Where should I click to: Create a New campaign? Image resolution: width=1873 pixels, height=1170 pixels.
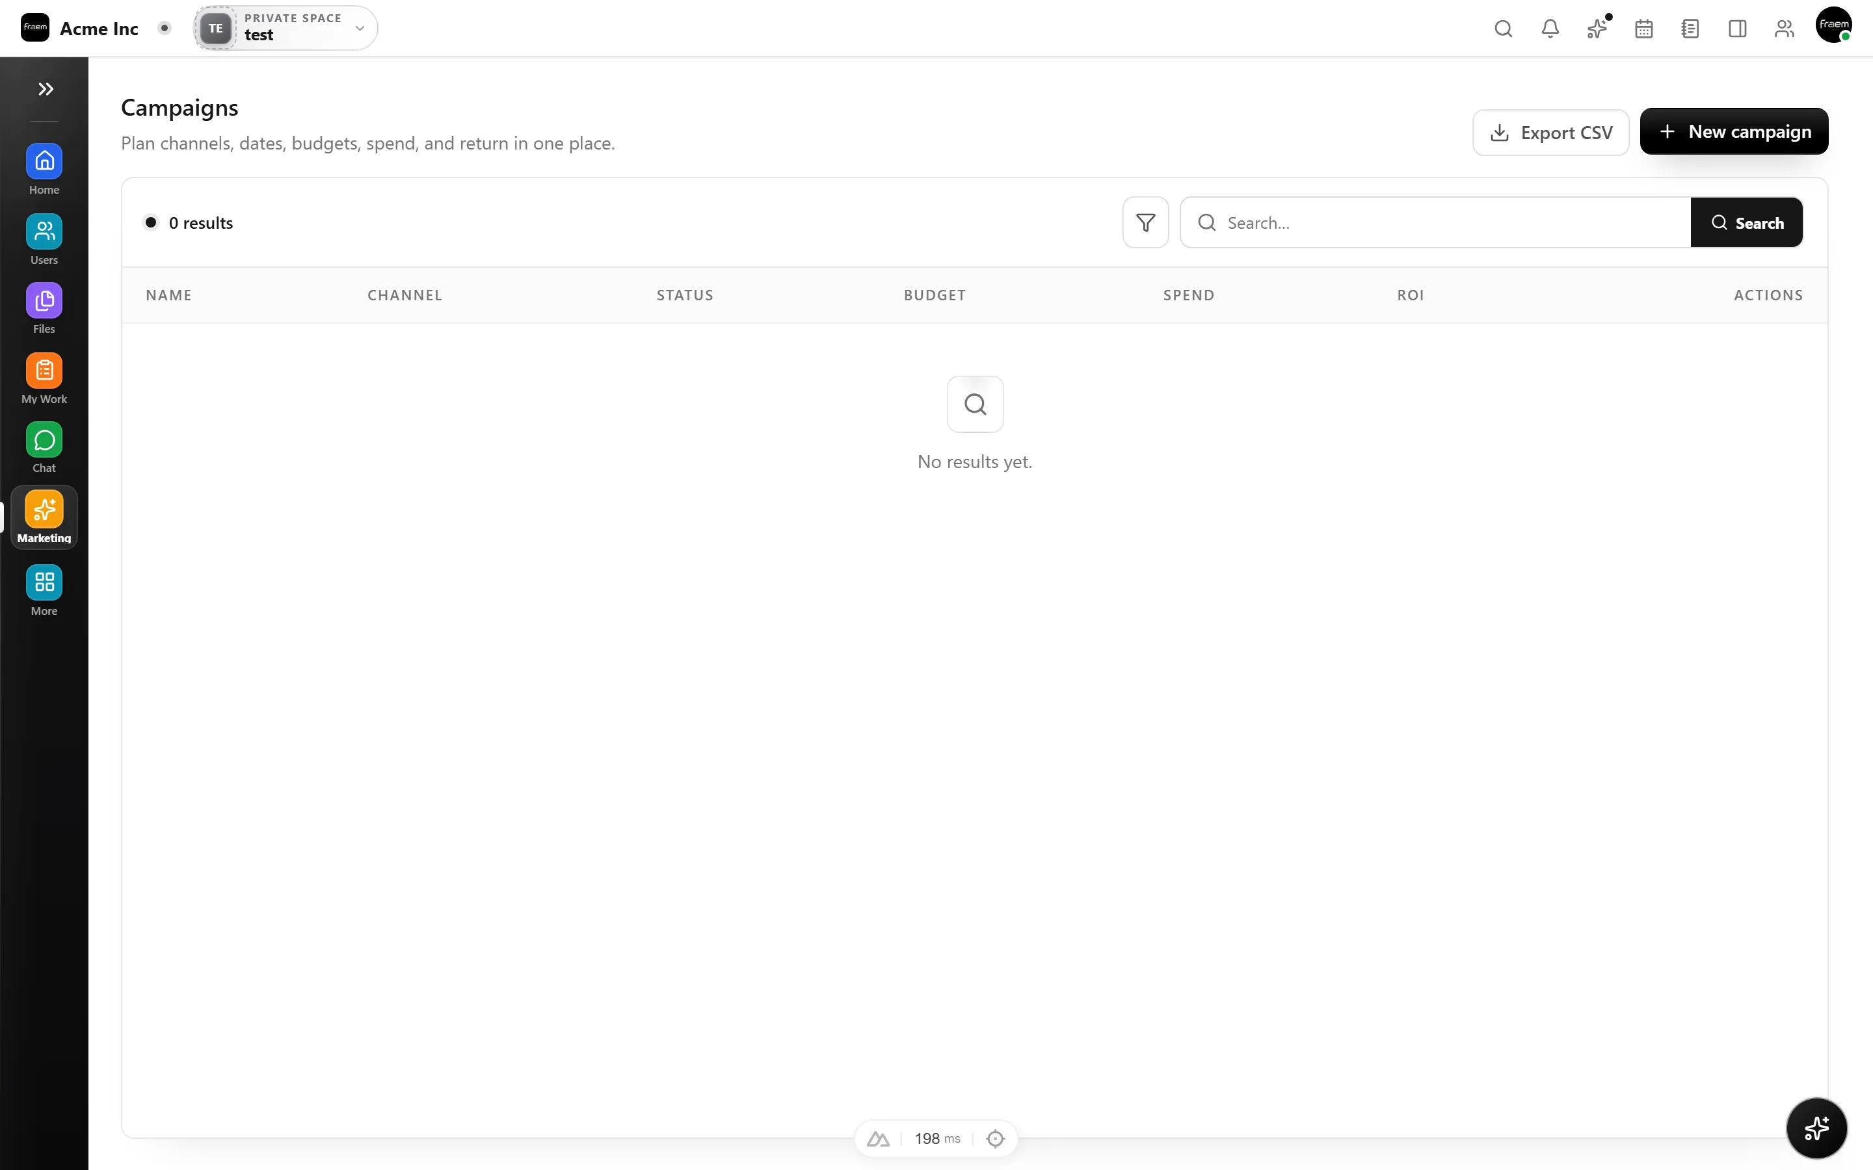coord(1734,131)
